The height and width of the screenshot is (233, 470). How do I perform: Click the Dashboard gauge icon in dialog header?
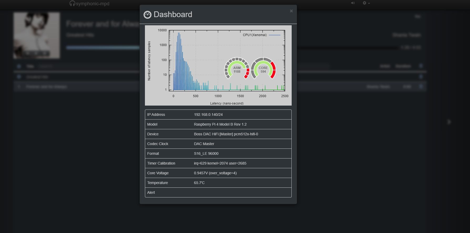point(148,15)
